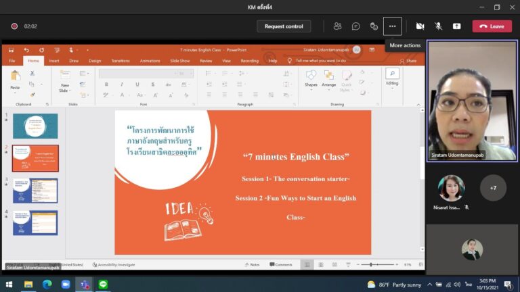The width and height of the screenshot is (520, 292).
Task: Click the Request control button
Action: pyautogui.click(x=284, y=26)
